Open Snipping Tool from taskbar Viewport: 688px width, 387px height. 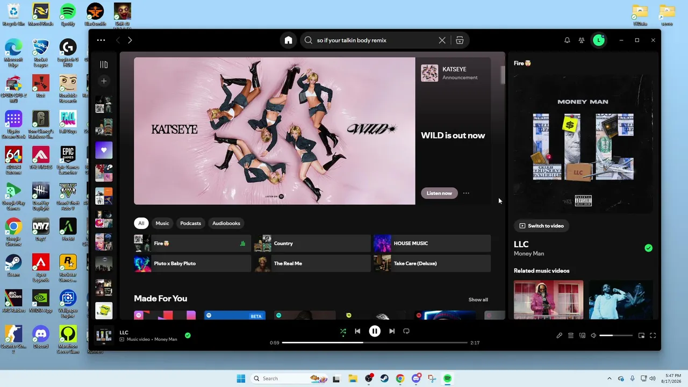point(432,378)
